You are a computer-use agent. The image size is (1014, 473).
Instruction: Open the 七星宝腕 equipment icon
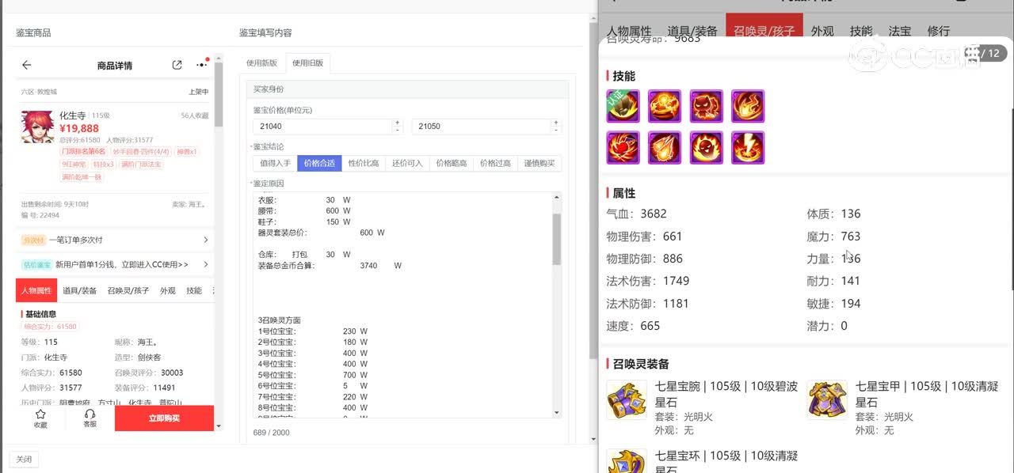pyautogui.click(x=627, y=399)
